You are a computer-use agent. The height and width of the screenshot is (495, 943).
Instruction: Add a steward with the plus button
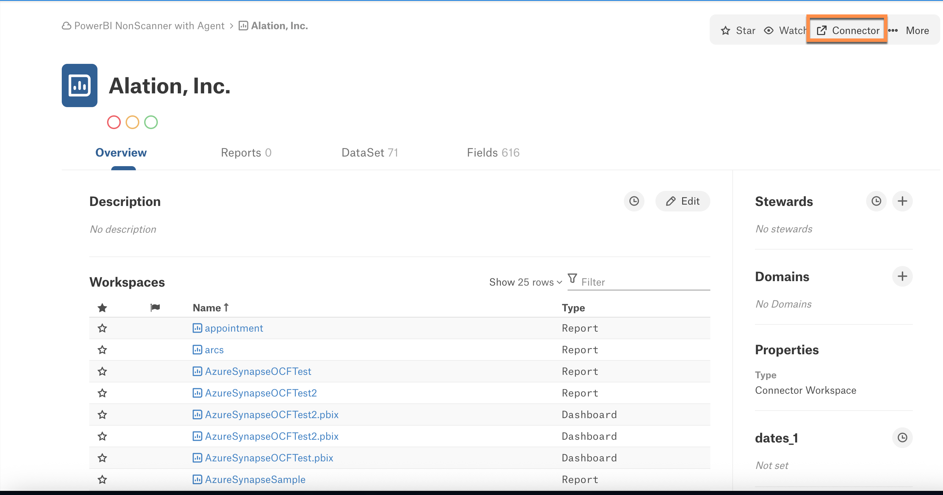click(903, 201)
